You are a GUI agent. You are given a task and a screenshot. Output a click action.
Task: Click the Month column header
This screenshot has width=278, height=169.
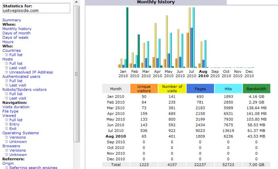[x=116, y=89]
